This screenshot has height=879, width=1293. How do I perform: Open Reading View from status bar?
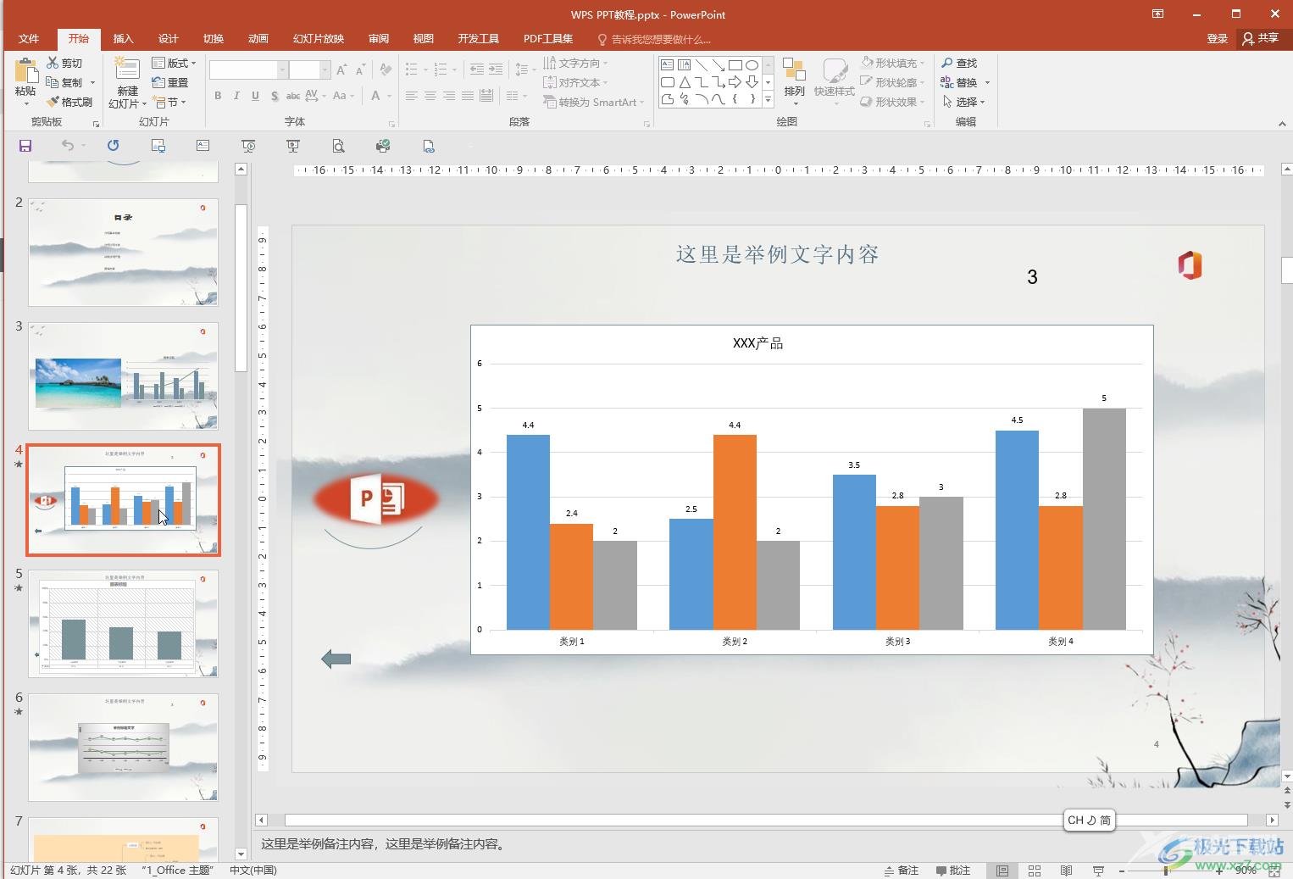1066,871
